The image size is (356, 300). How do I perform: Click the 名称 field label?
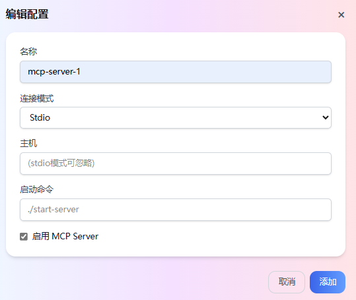pyautogui.click(x=28, y=51)
